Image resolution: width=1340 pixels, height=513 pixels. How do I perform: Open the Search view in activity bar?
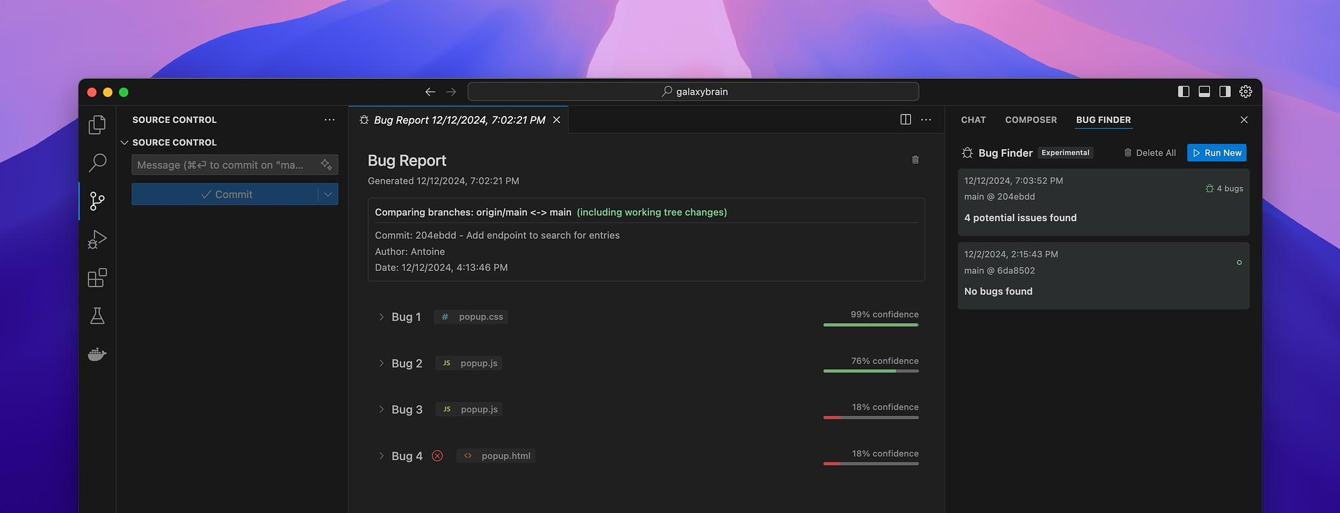[x=97, y=162]
